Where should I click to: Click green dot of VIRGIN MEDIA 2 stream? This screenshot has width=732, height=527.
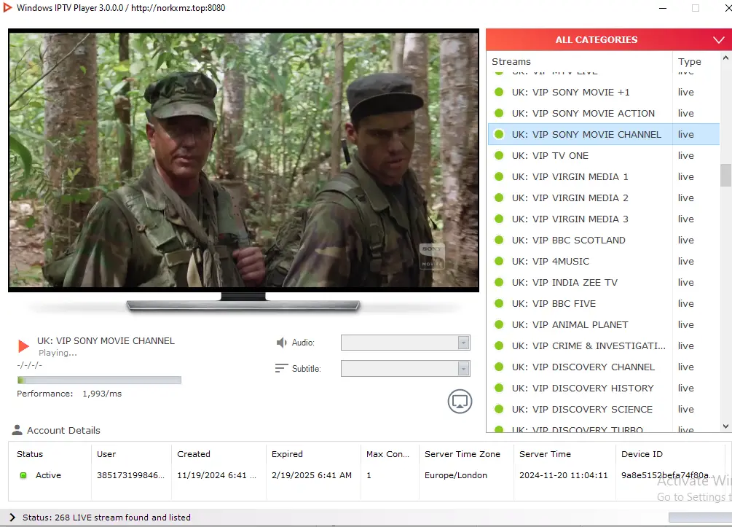click(499, 198)
